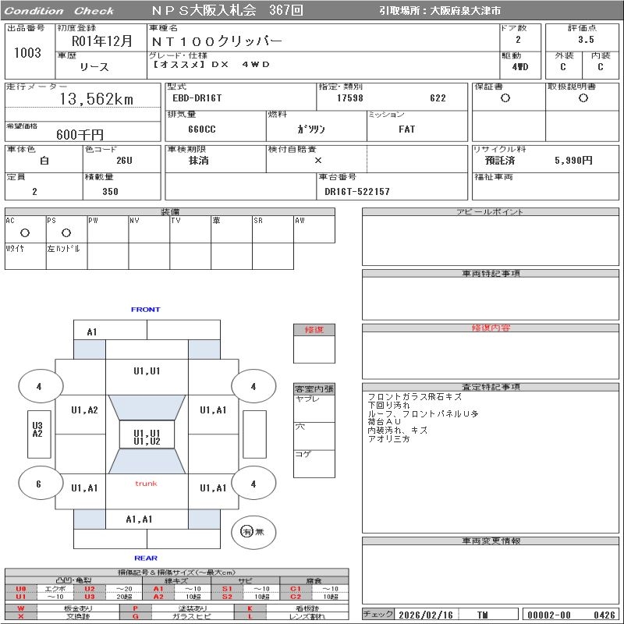This screenshot has height=624, width=624.
Task: Click the blue windshield shape in car diagram
Action: [x=147, y=406]
